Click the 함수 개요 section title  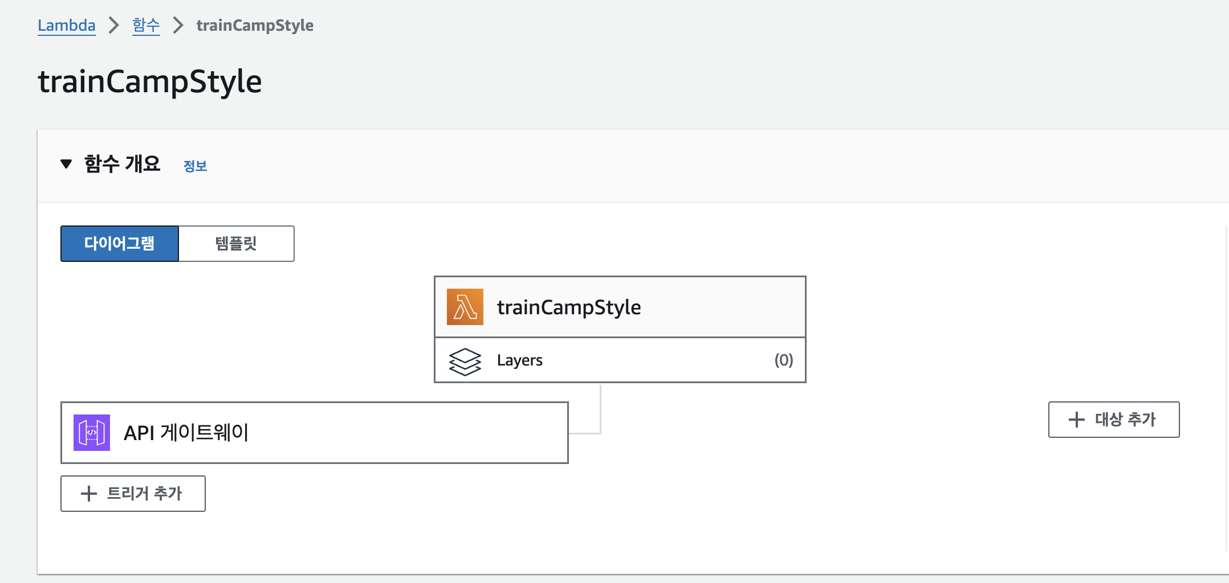123,164
